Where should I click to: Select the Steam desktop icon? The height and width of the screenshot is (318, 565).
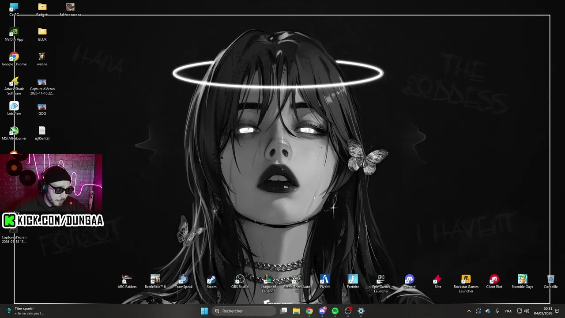212,282
